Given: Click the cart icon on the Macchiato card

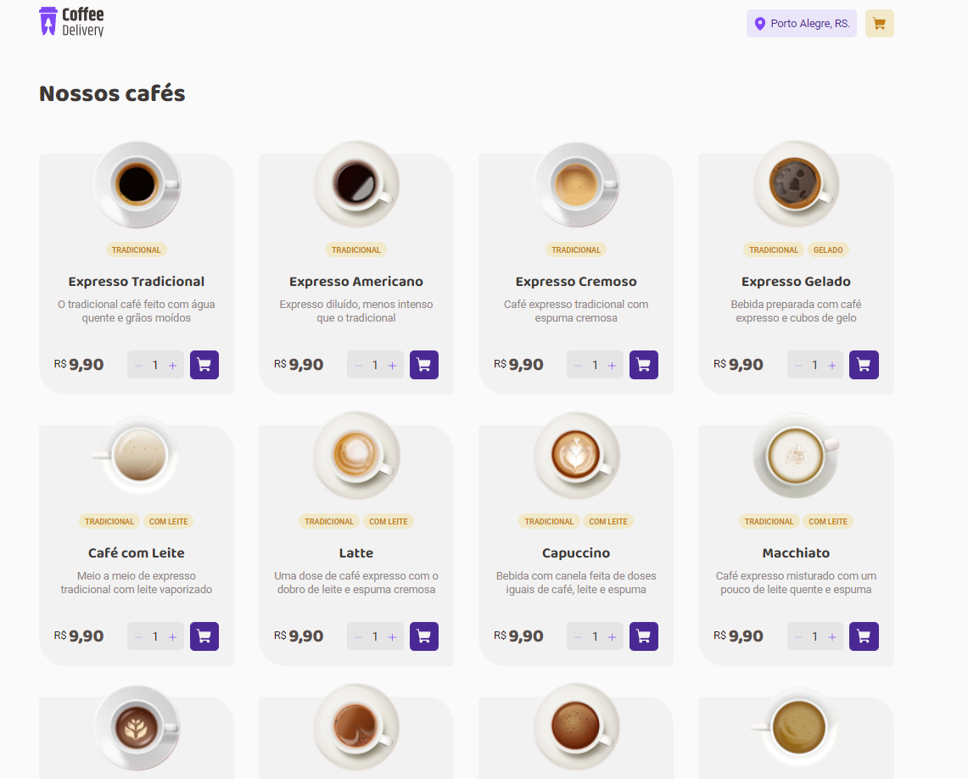Looking at the screenshot, I should click(864, 636).
